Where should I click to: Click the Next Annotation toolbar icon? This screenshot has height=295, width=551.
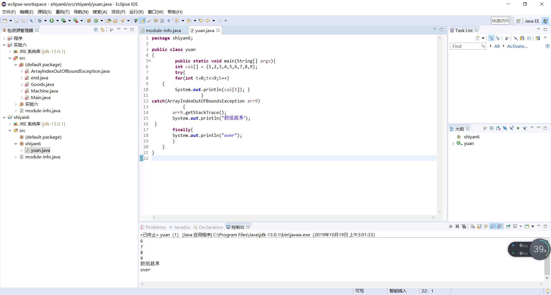tap(176, 21)
